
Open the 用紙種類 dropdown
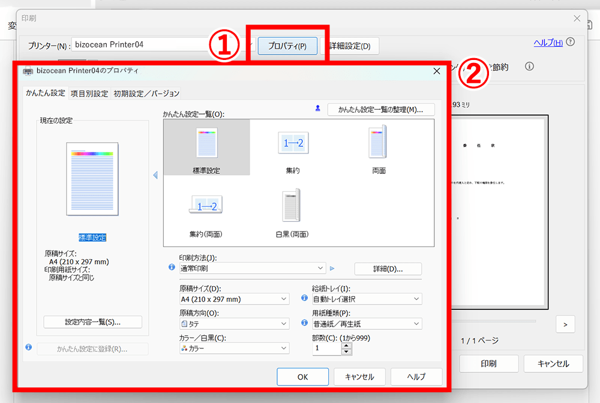pyautogui.click(x=367, y=324)
